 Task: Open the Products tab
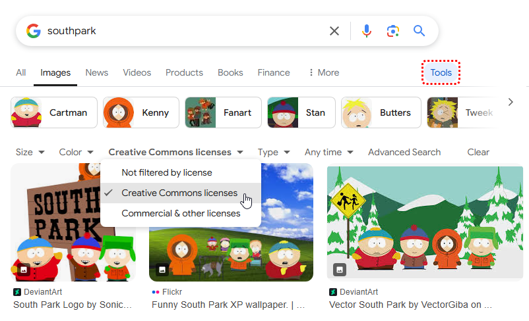click(184, 72)
